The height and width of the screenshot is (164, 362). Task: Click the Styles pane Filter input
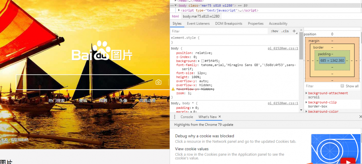point(219,31)
